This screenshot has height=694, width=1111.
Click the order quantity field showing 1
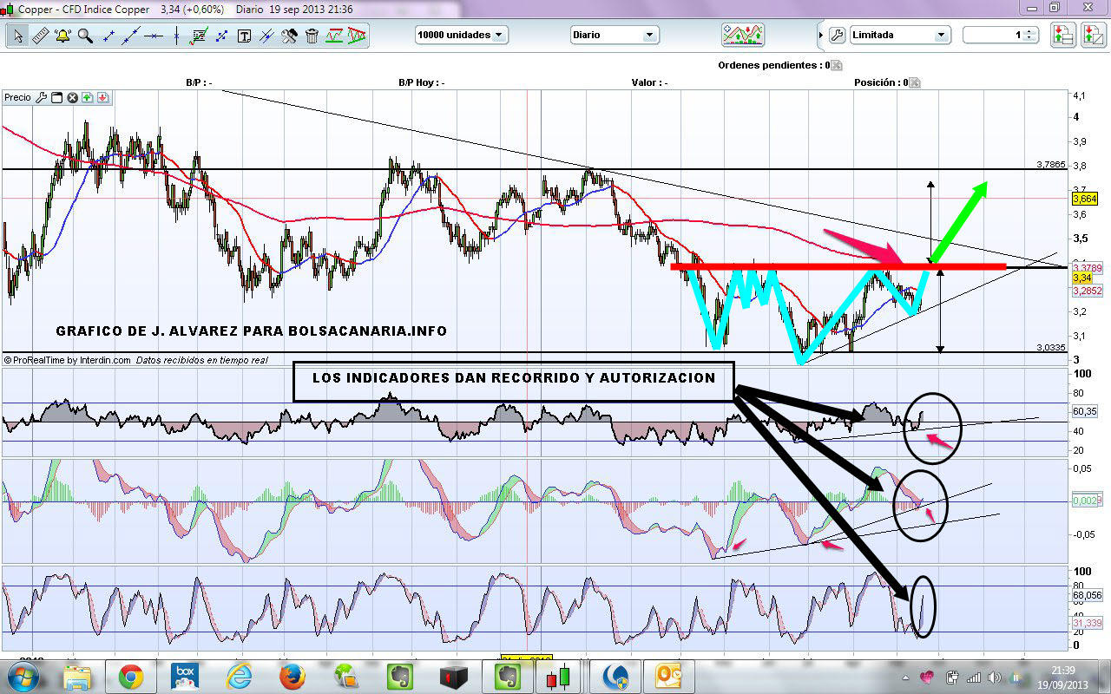pos(993,36)
